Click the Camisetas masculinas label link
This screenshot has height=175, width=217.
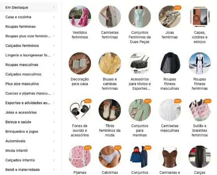click(x=170, y=128)
